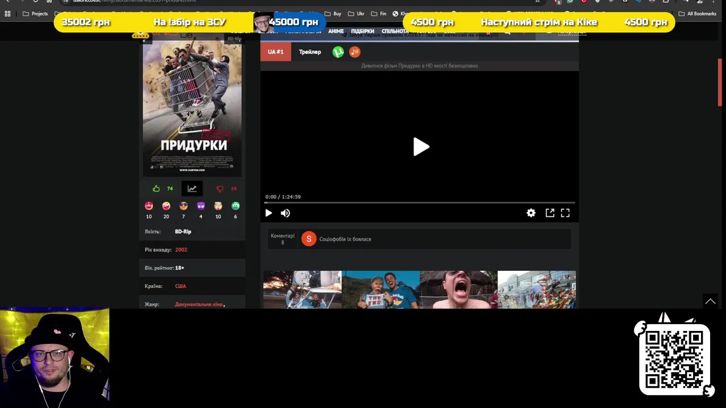React with green sick emoji showing 6
Viewport: 726px width, 408px height.
pyautogui.click(x=235, y=206)
